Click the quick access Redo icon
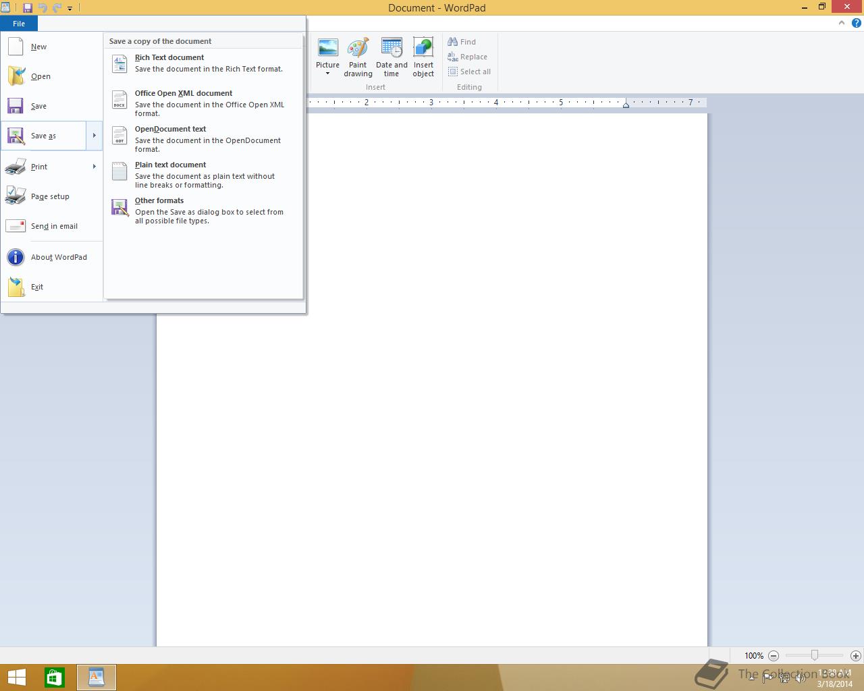The width and height of the screenshot is (864, 691). [57, 8]
